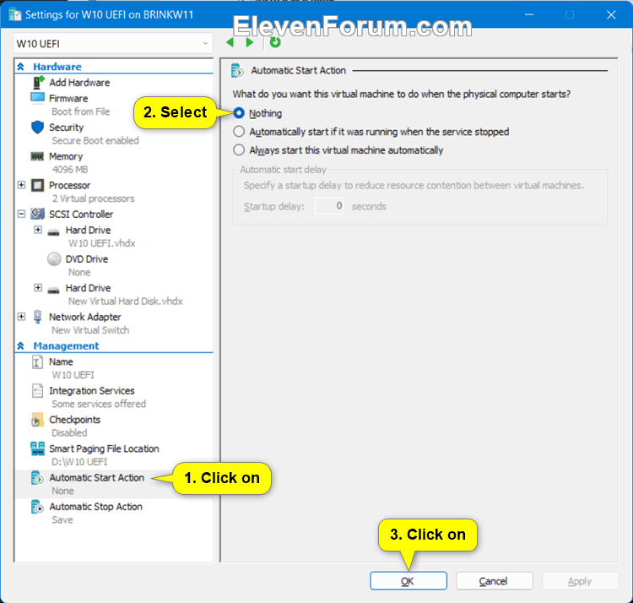Screen dimensions: 633x603
Task: Click the Checkpoints icon
Action: point(37,420)
